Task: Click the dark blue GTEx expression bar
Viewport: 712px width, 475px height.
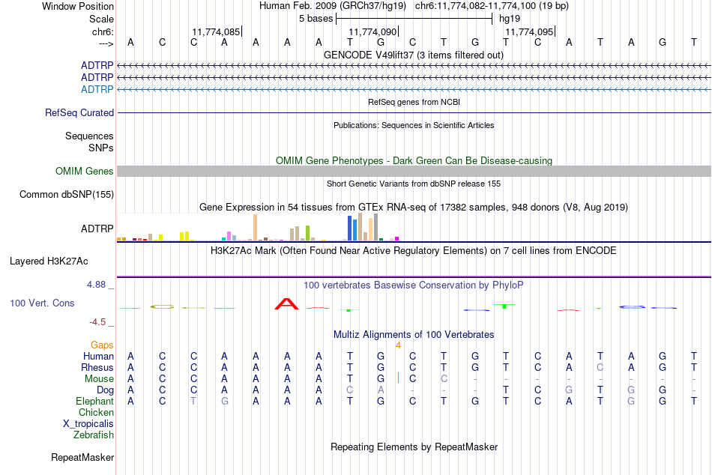Action: (x=350, y=228)
